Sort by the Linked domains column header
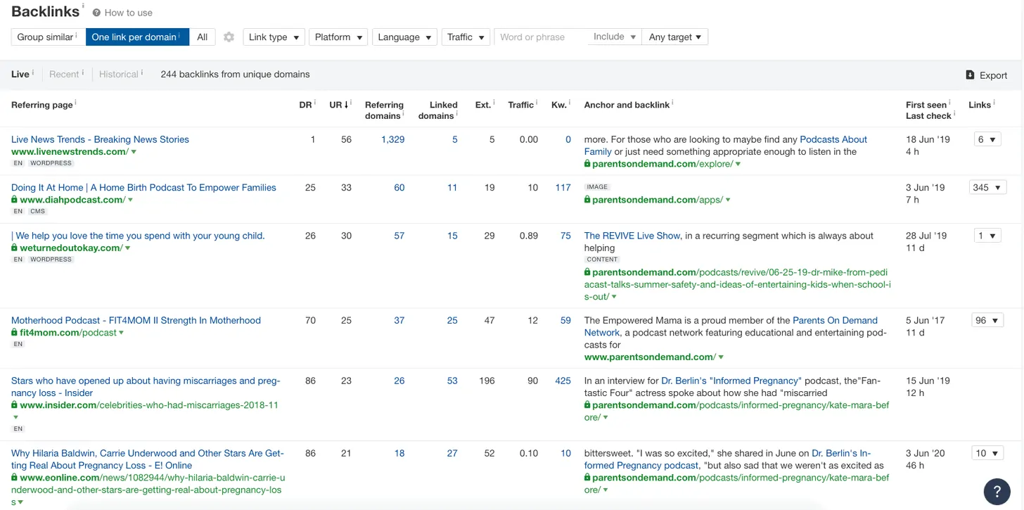The image size is (1024, 510). [438, 110]
